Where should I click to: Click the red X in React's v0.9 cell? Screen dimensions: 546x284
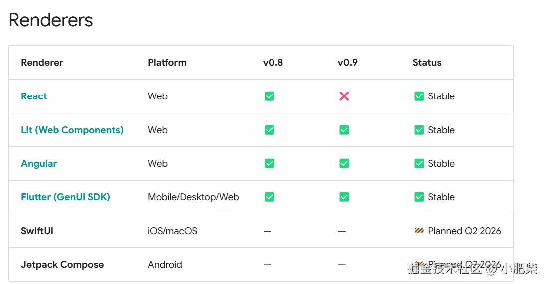click(344, 96)
